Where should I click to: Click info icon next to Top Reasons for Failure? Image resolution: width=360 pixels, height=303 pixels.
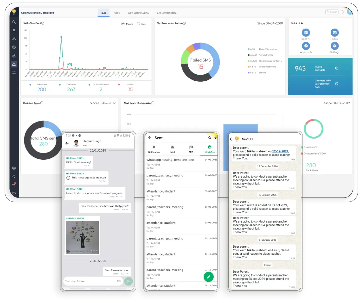tap(184, 23)
